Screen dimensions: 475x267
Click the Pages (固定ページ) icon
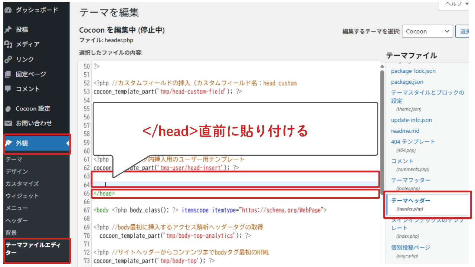pyautogui.click(x=8, y=74)
